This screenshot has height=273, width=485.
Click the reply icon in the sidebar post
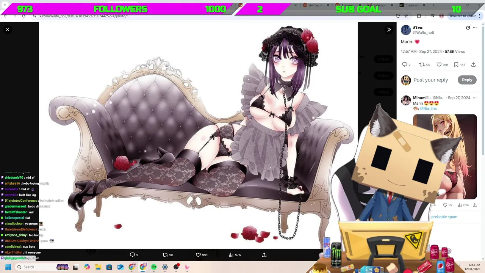405,64
